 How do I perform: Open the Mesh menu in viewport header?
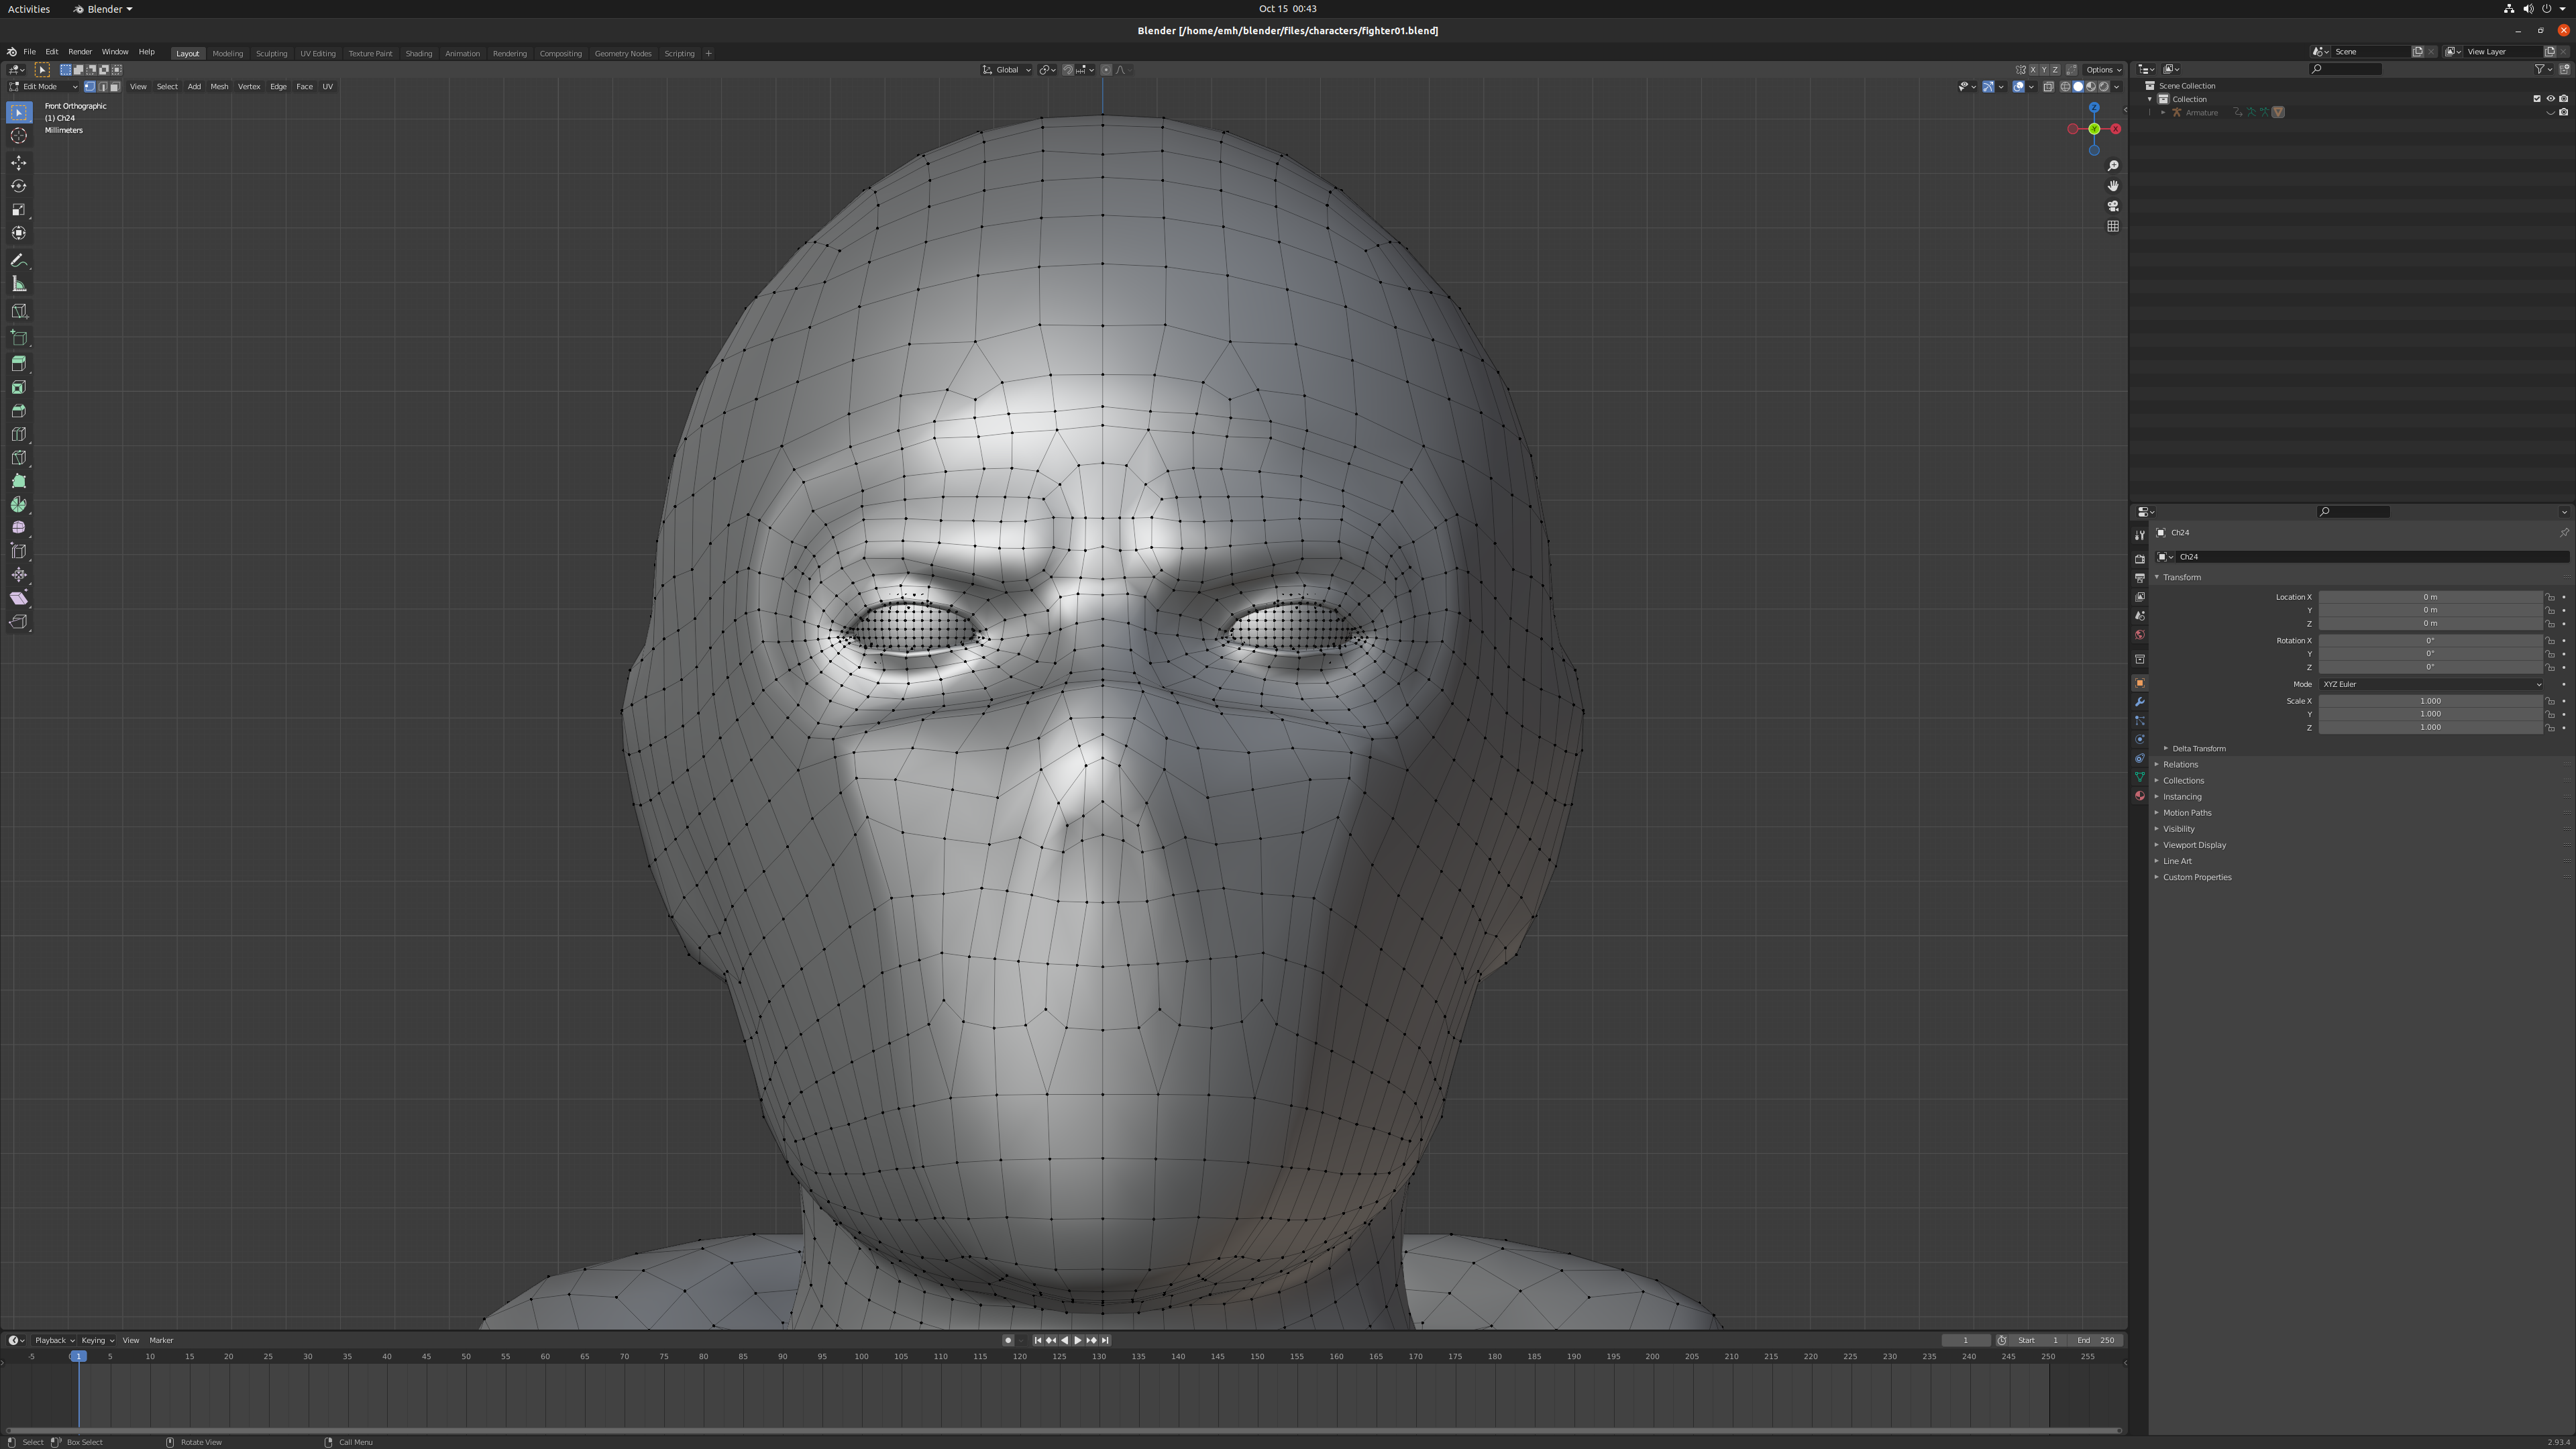pos(219,87)
